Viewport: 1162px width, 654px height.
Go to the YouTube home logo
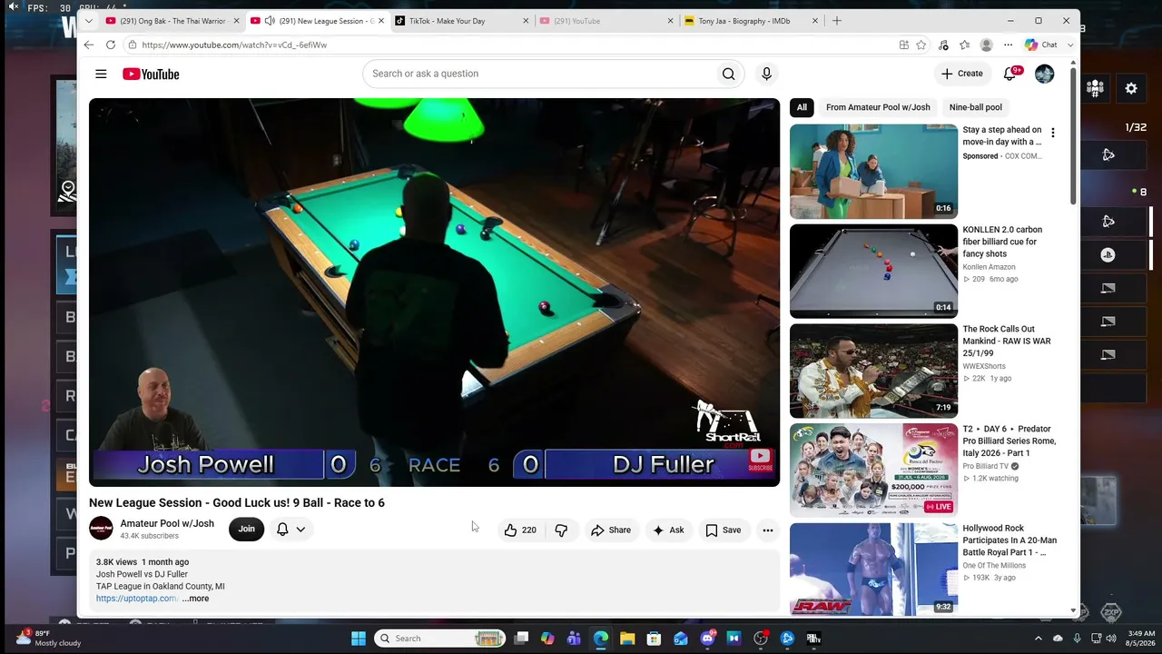click(151, 74)
